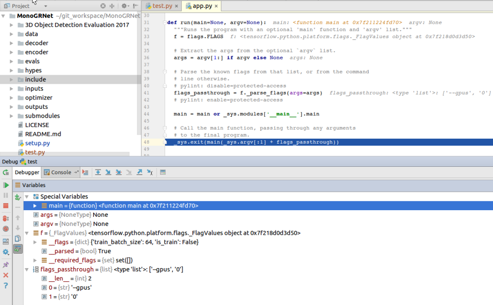Open the Project view dropdown
The width and height of the screenshot is (493, 305).
pos(46,6)
